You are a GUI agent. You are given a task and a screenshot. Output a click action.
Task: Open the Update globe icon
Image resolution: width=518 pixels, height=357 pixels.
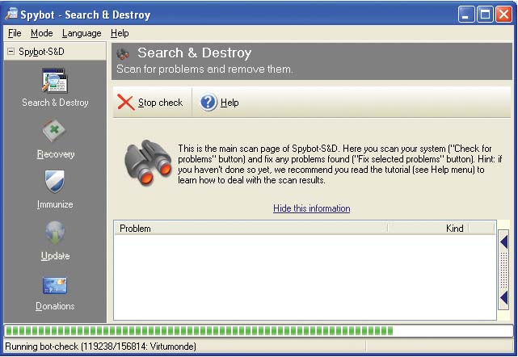(55, 233)
